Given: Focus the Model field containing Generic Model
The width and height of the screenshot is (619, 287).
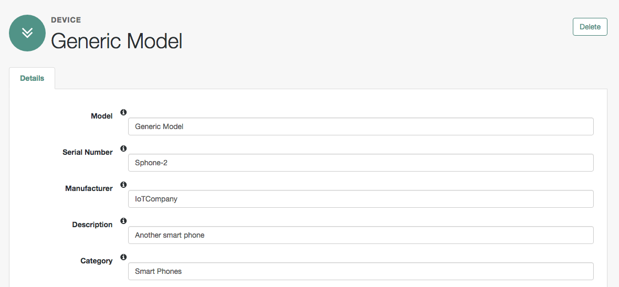Looking at the screenshot, I should pyautogui.click(x=361, y=126).
